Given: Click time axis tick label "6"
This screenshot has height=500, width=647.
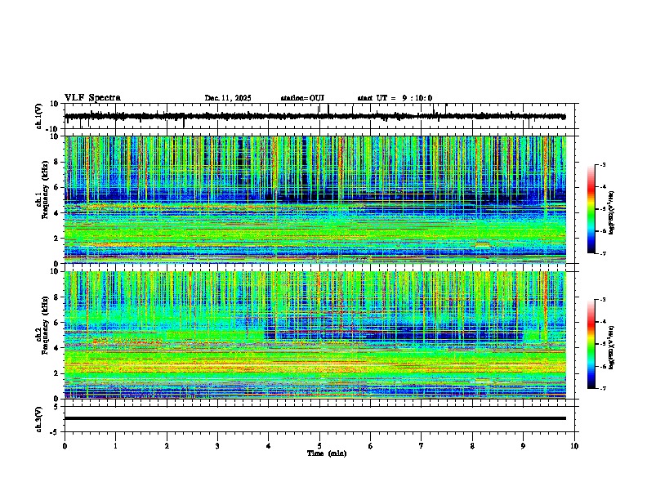Looking at the screenshot, I should click(371, 446).
